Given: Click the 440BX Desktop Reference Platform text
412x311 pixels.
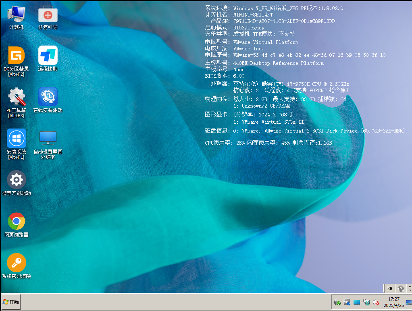Looking at the screenshot, I should 278,63.
